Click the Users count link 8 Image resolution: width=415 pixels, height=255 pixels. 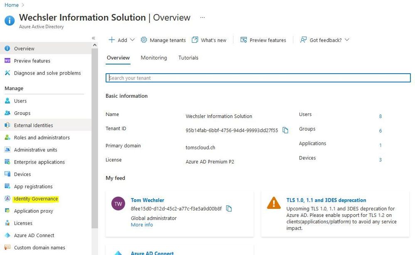coord(381,116)
